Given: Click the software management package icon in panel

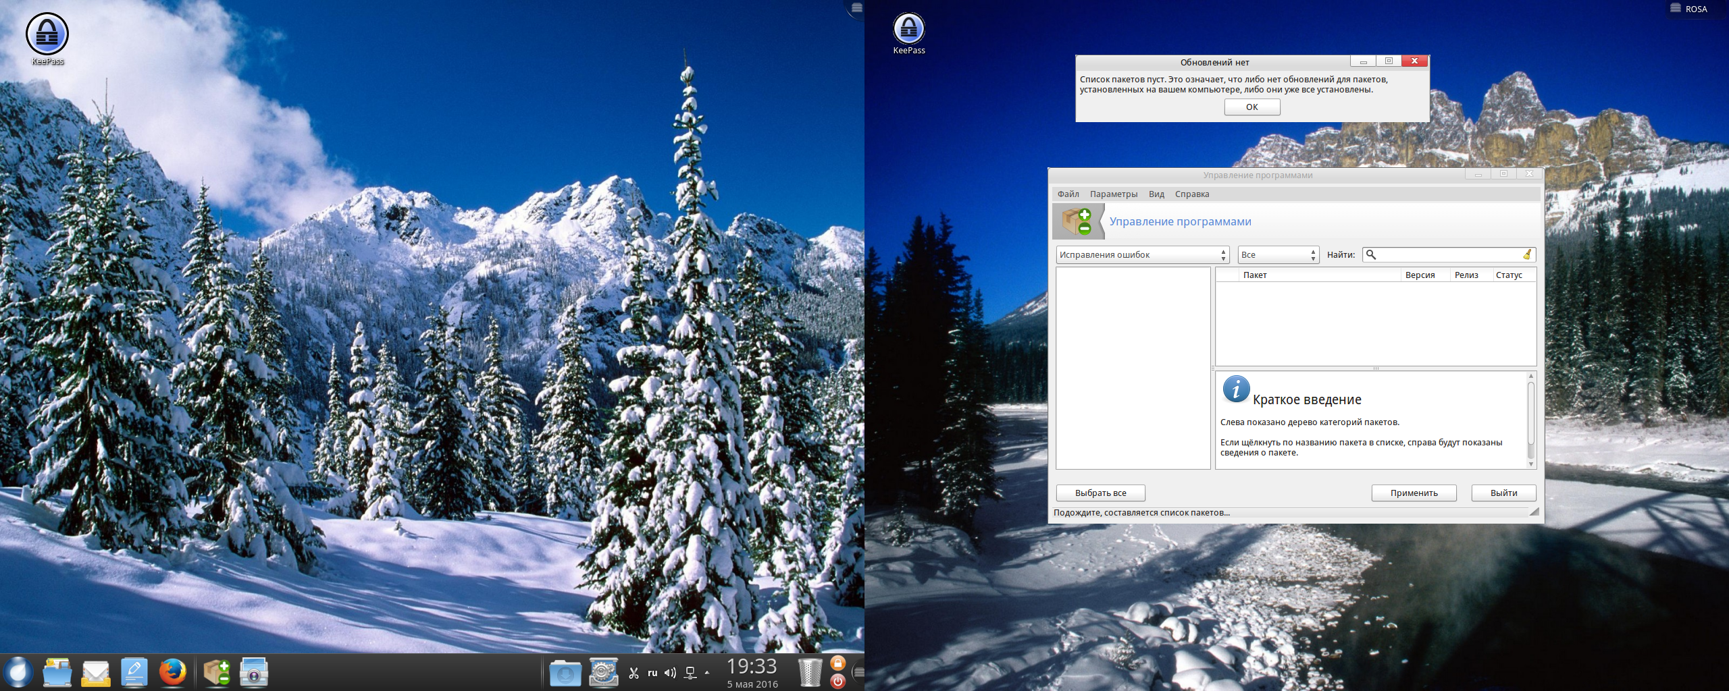Looking at the screenshot, I should click(217, 672).
